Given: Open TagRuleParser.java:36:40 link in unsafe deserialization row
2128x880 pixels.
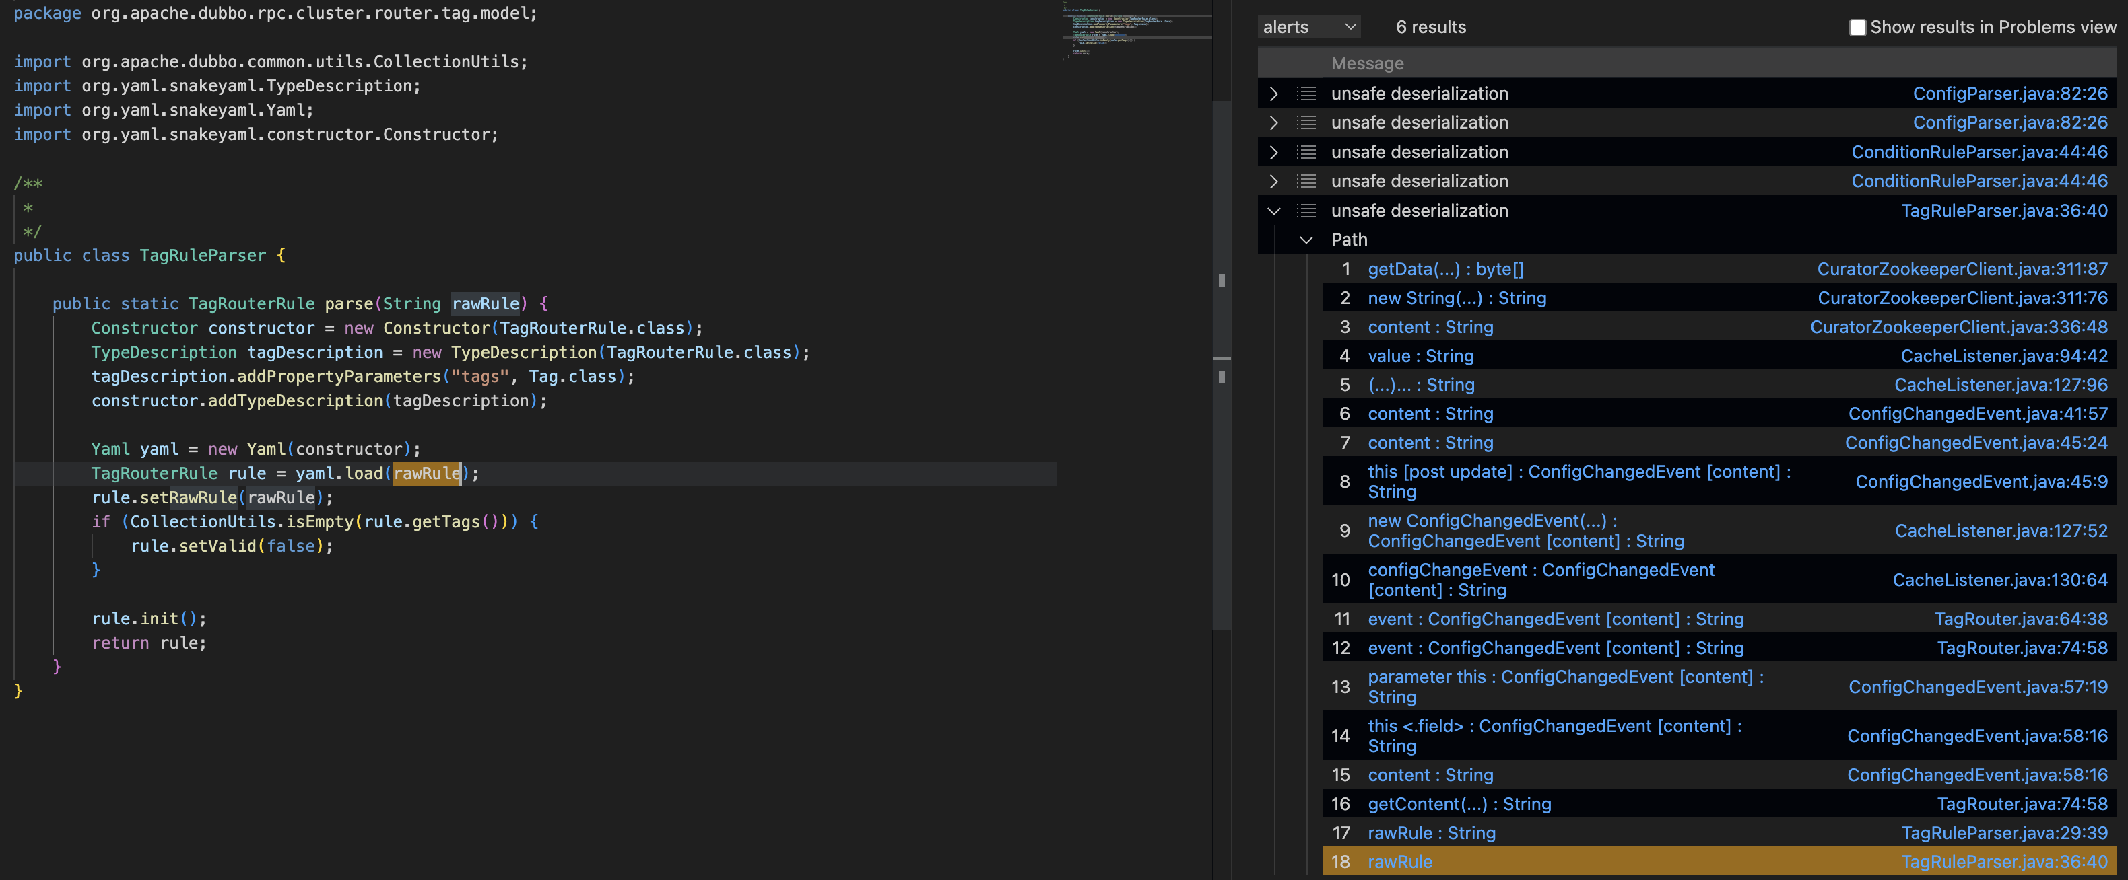Looking at the screenshot, I should point(2004,211).
